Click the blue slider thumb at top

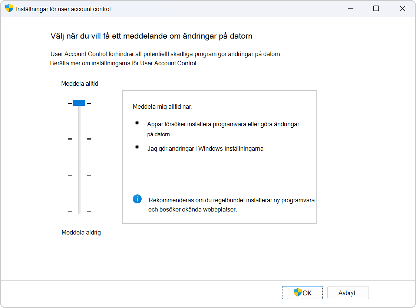pos(79,103)
